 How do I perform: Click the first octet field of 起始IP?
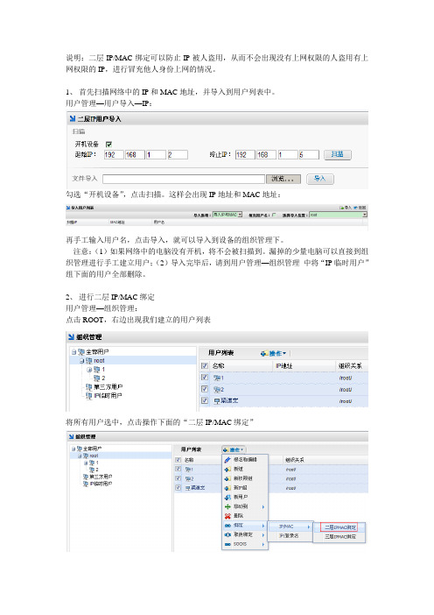(x=114, y=154)
